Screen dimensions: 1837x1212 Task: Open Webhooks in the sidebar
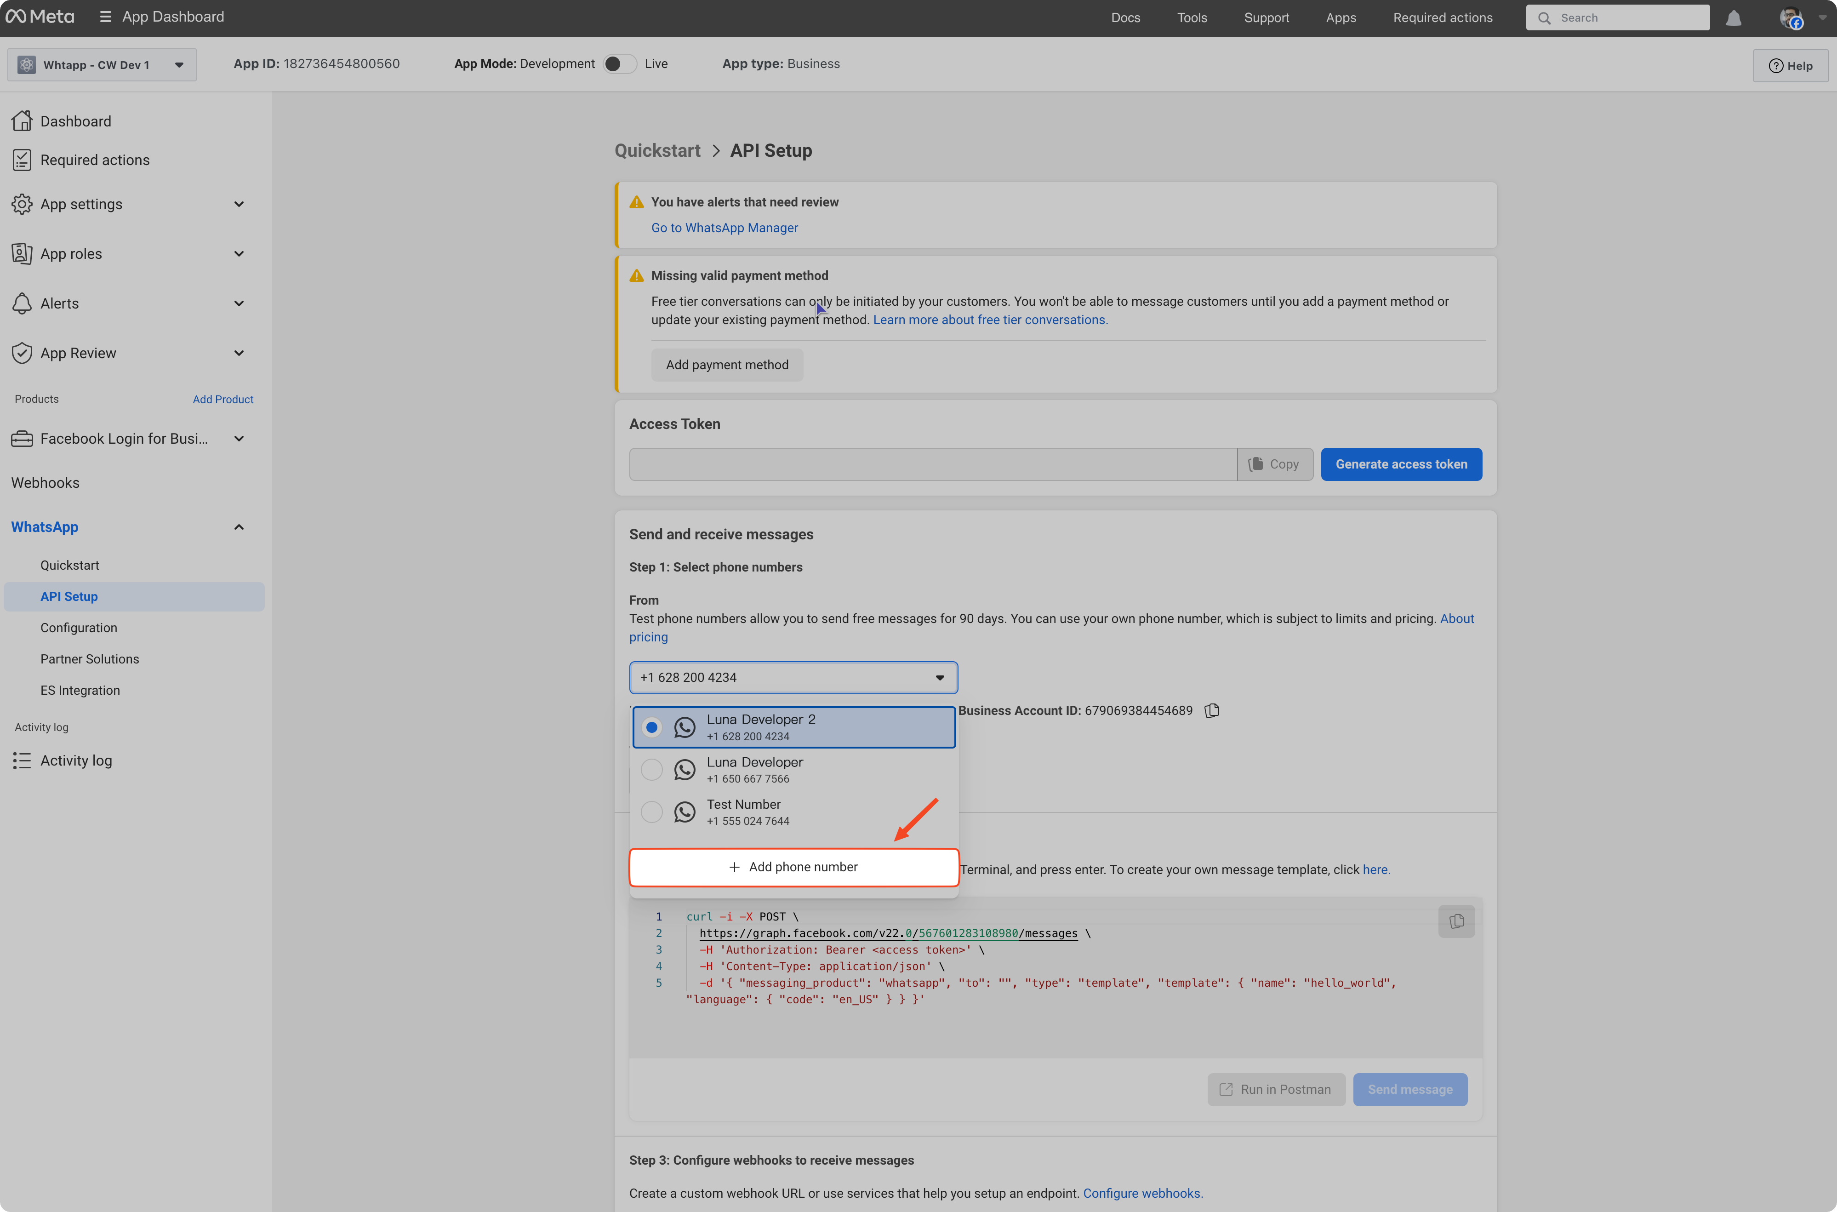pos(45,482)
